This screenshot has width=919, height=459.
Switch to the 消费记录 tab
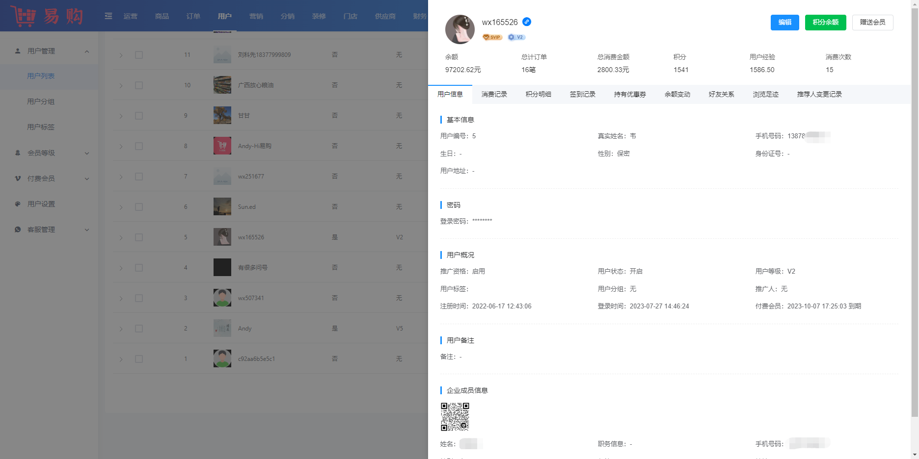click(x=494, y=94)
